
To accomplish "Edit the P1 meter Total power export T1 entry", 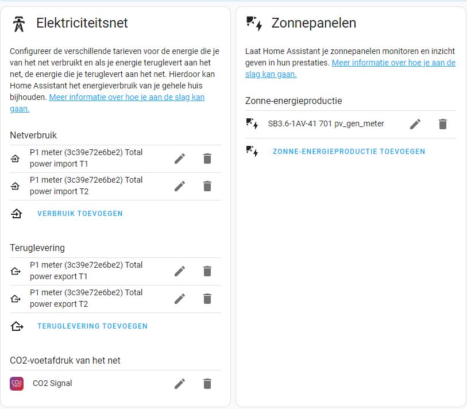I will coord(180,271).
